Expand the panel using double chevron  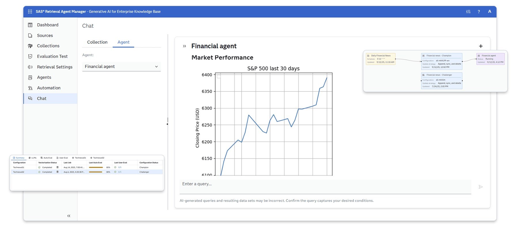185,46
